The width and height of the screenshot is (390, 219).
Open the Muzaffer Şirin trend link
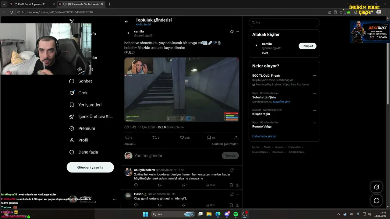282,102
